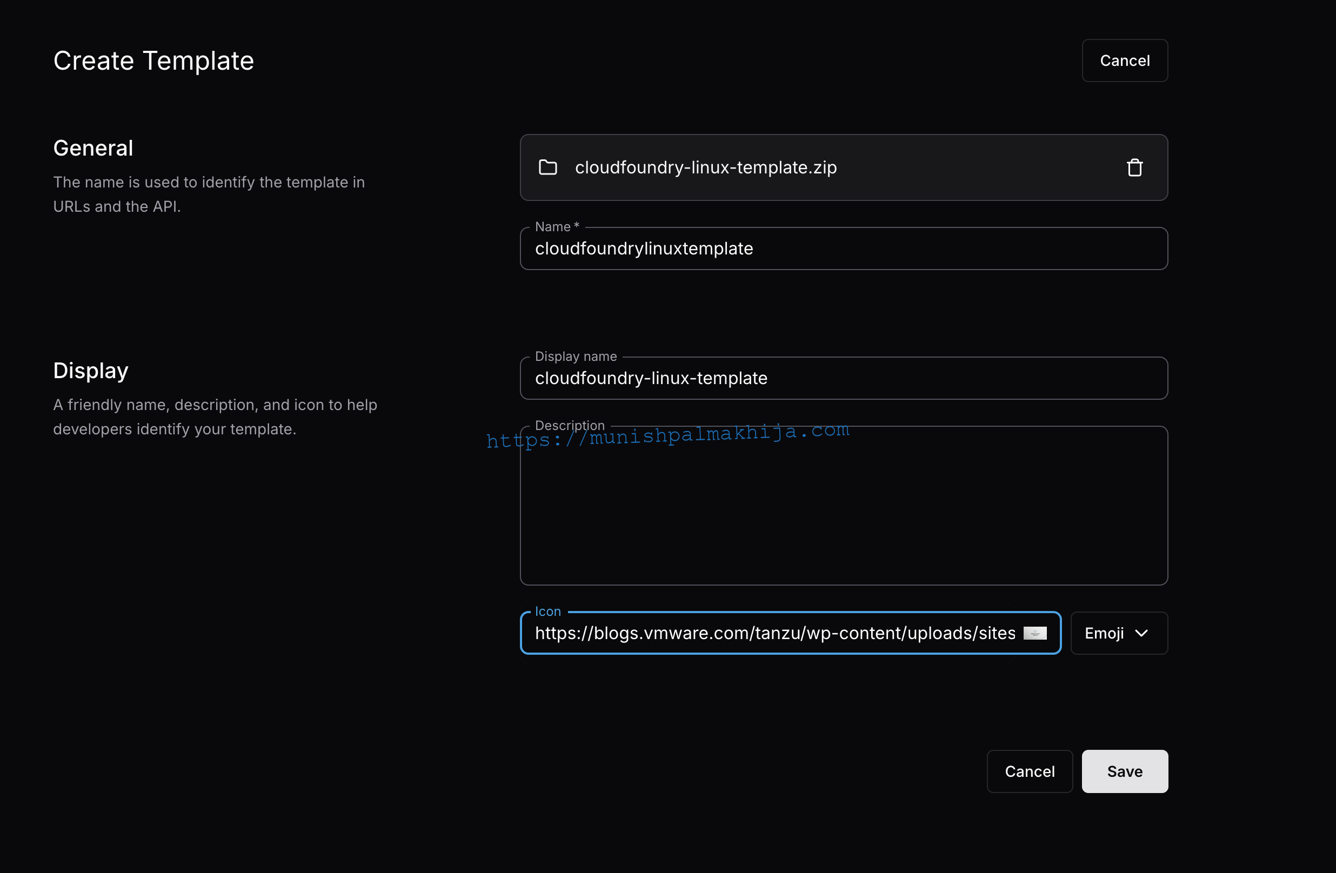The width and height of the screenshot is (1336, 873).
Task: Click the Display section heading
Action: (x=91, y=371)
